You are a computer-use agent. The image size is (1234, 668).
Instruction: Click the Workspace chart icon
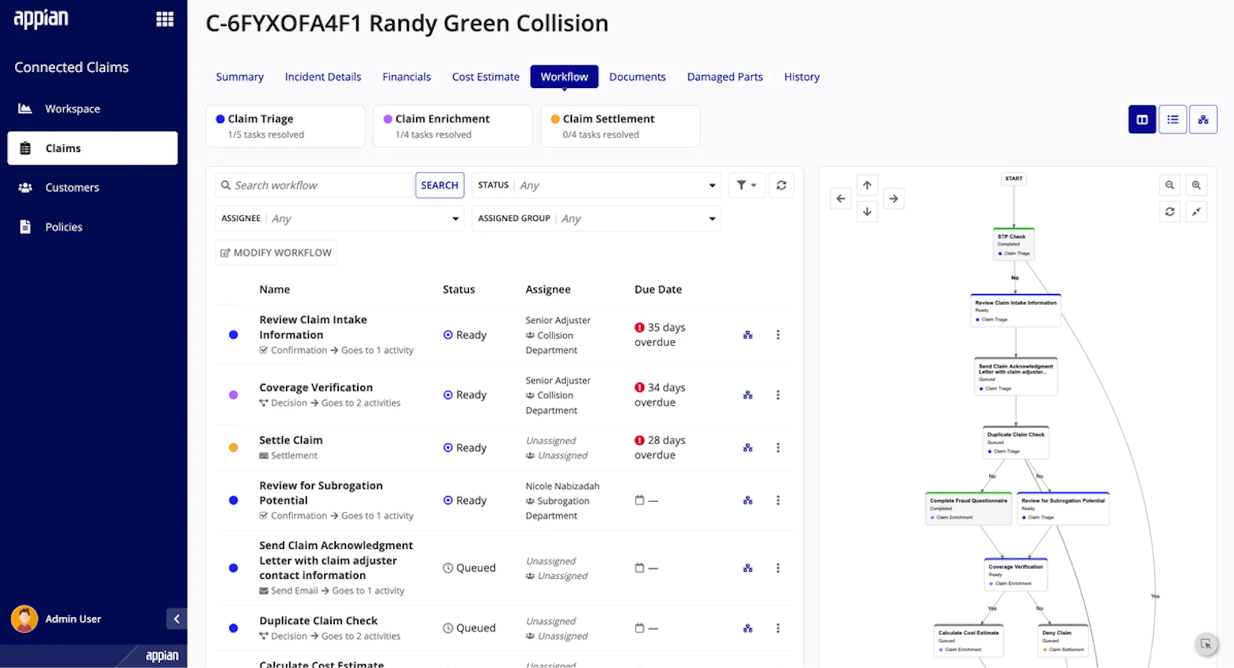(x=25, y=108)
